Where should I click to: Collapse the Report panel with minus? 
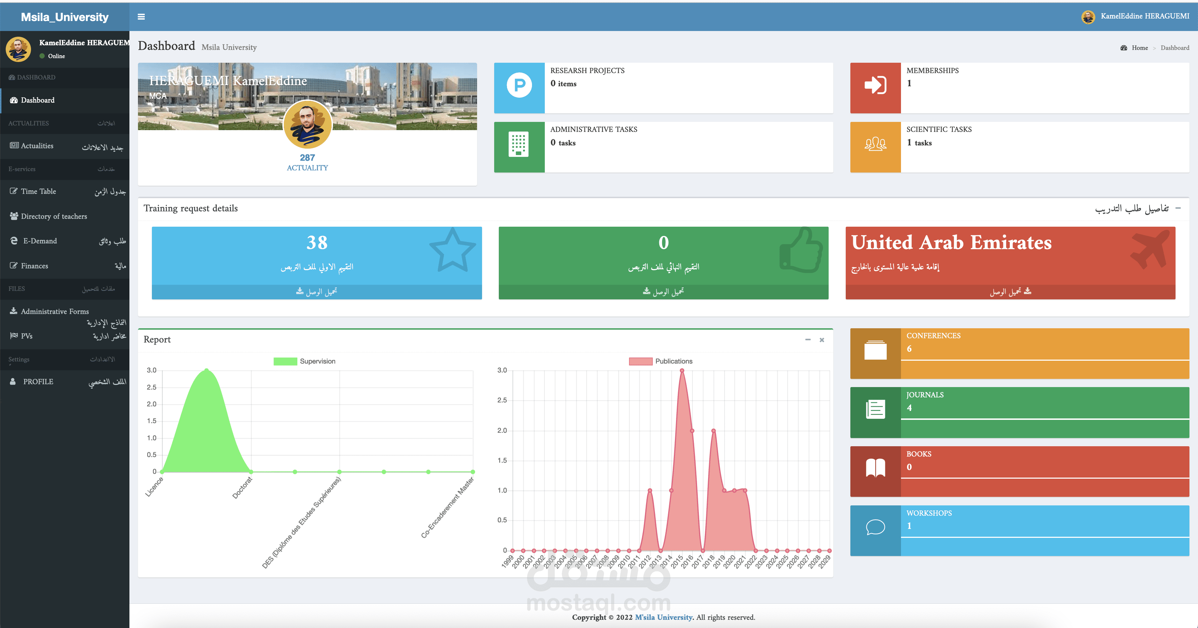coord(808,340)
